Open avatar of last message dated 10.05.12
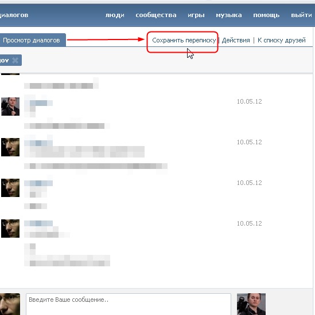This screenshot has width=315, height=315. [10, 229]
